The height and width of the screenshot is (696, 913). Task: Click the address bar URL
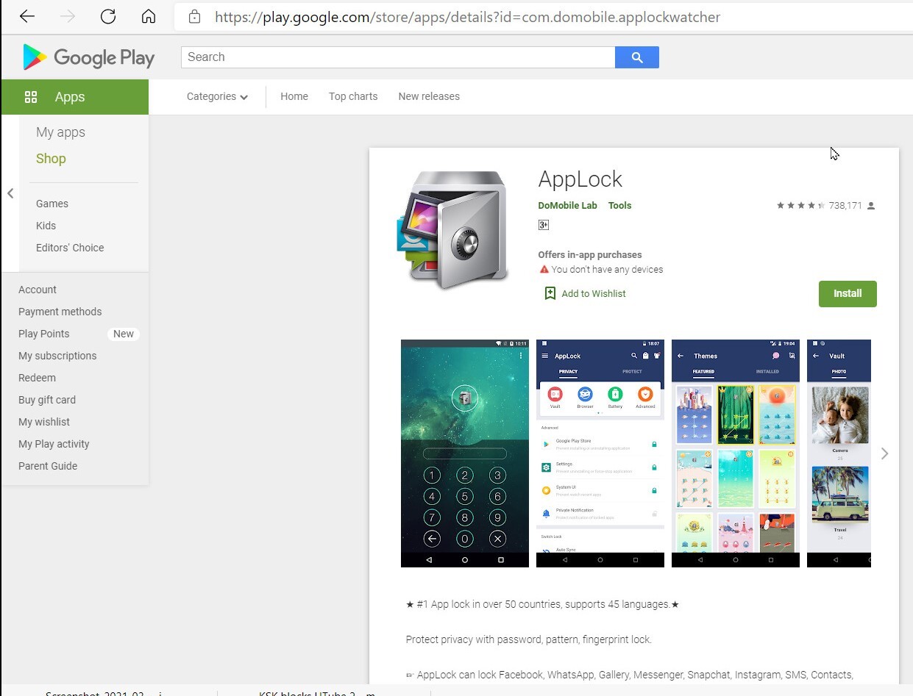coord(467,17)
